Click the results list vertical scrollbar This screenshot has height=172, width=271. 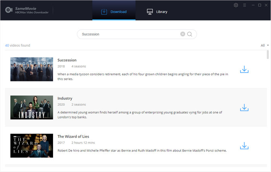[x=268, y=55]
